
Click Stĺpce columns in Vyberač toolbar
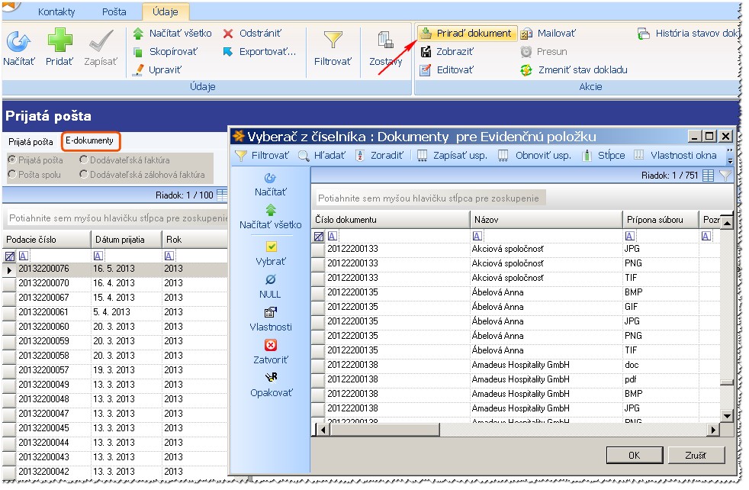point(603,156)
